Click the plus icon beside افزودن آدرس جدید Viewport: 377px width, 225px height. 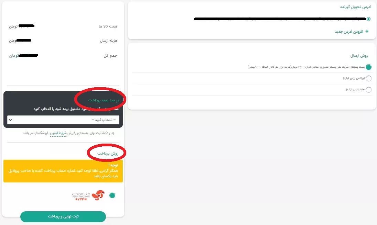coord(367,31)
